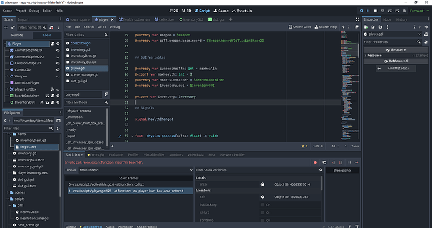Save resource disk icon in Inspector
The image size is (432, 228).
click(x=380, y=27)
